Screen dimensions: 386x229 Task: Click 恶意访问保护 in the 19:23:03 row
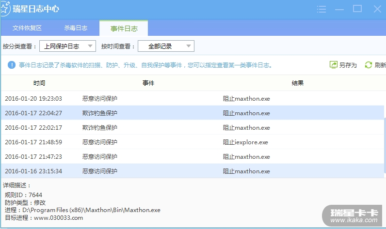pos(100,99)
